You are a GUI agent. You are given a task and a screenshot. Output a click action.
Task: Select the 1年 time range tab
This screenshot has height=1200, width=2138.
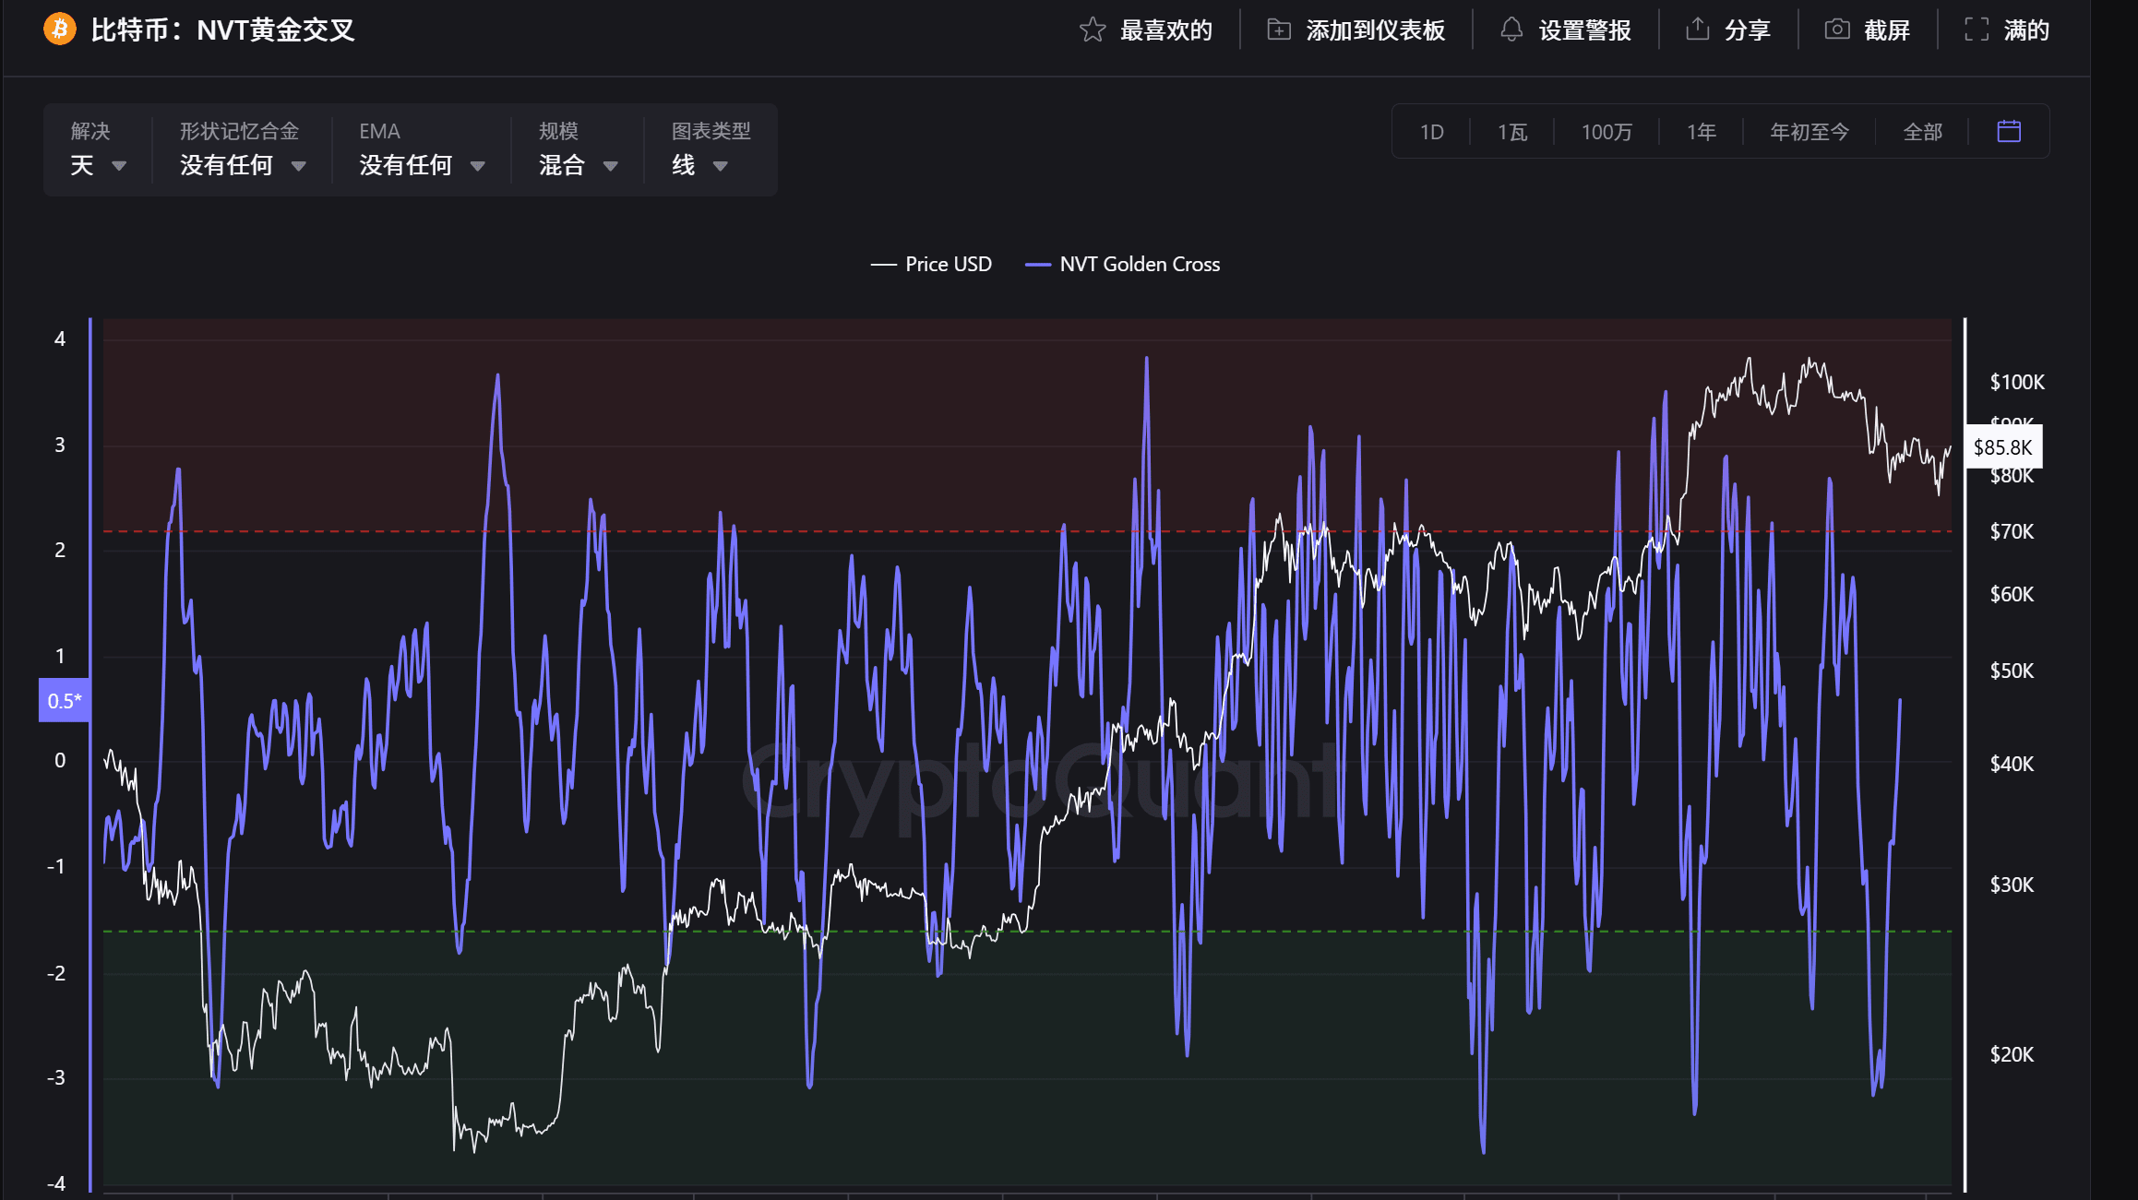[x=1701, y=132]
